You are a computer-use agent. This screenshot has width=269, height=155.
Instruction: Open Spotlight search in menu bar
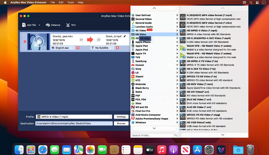(x=251, y=2)
